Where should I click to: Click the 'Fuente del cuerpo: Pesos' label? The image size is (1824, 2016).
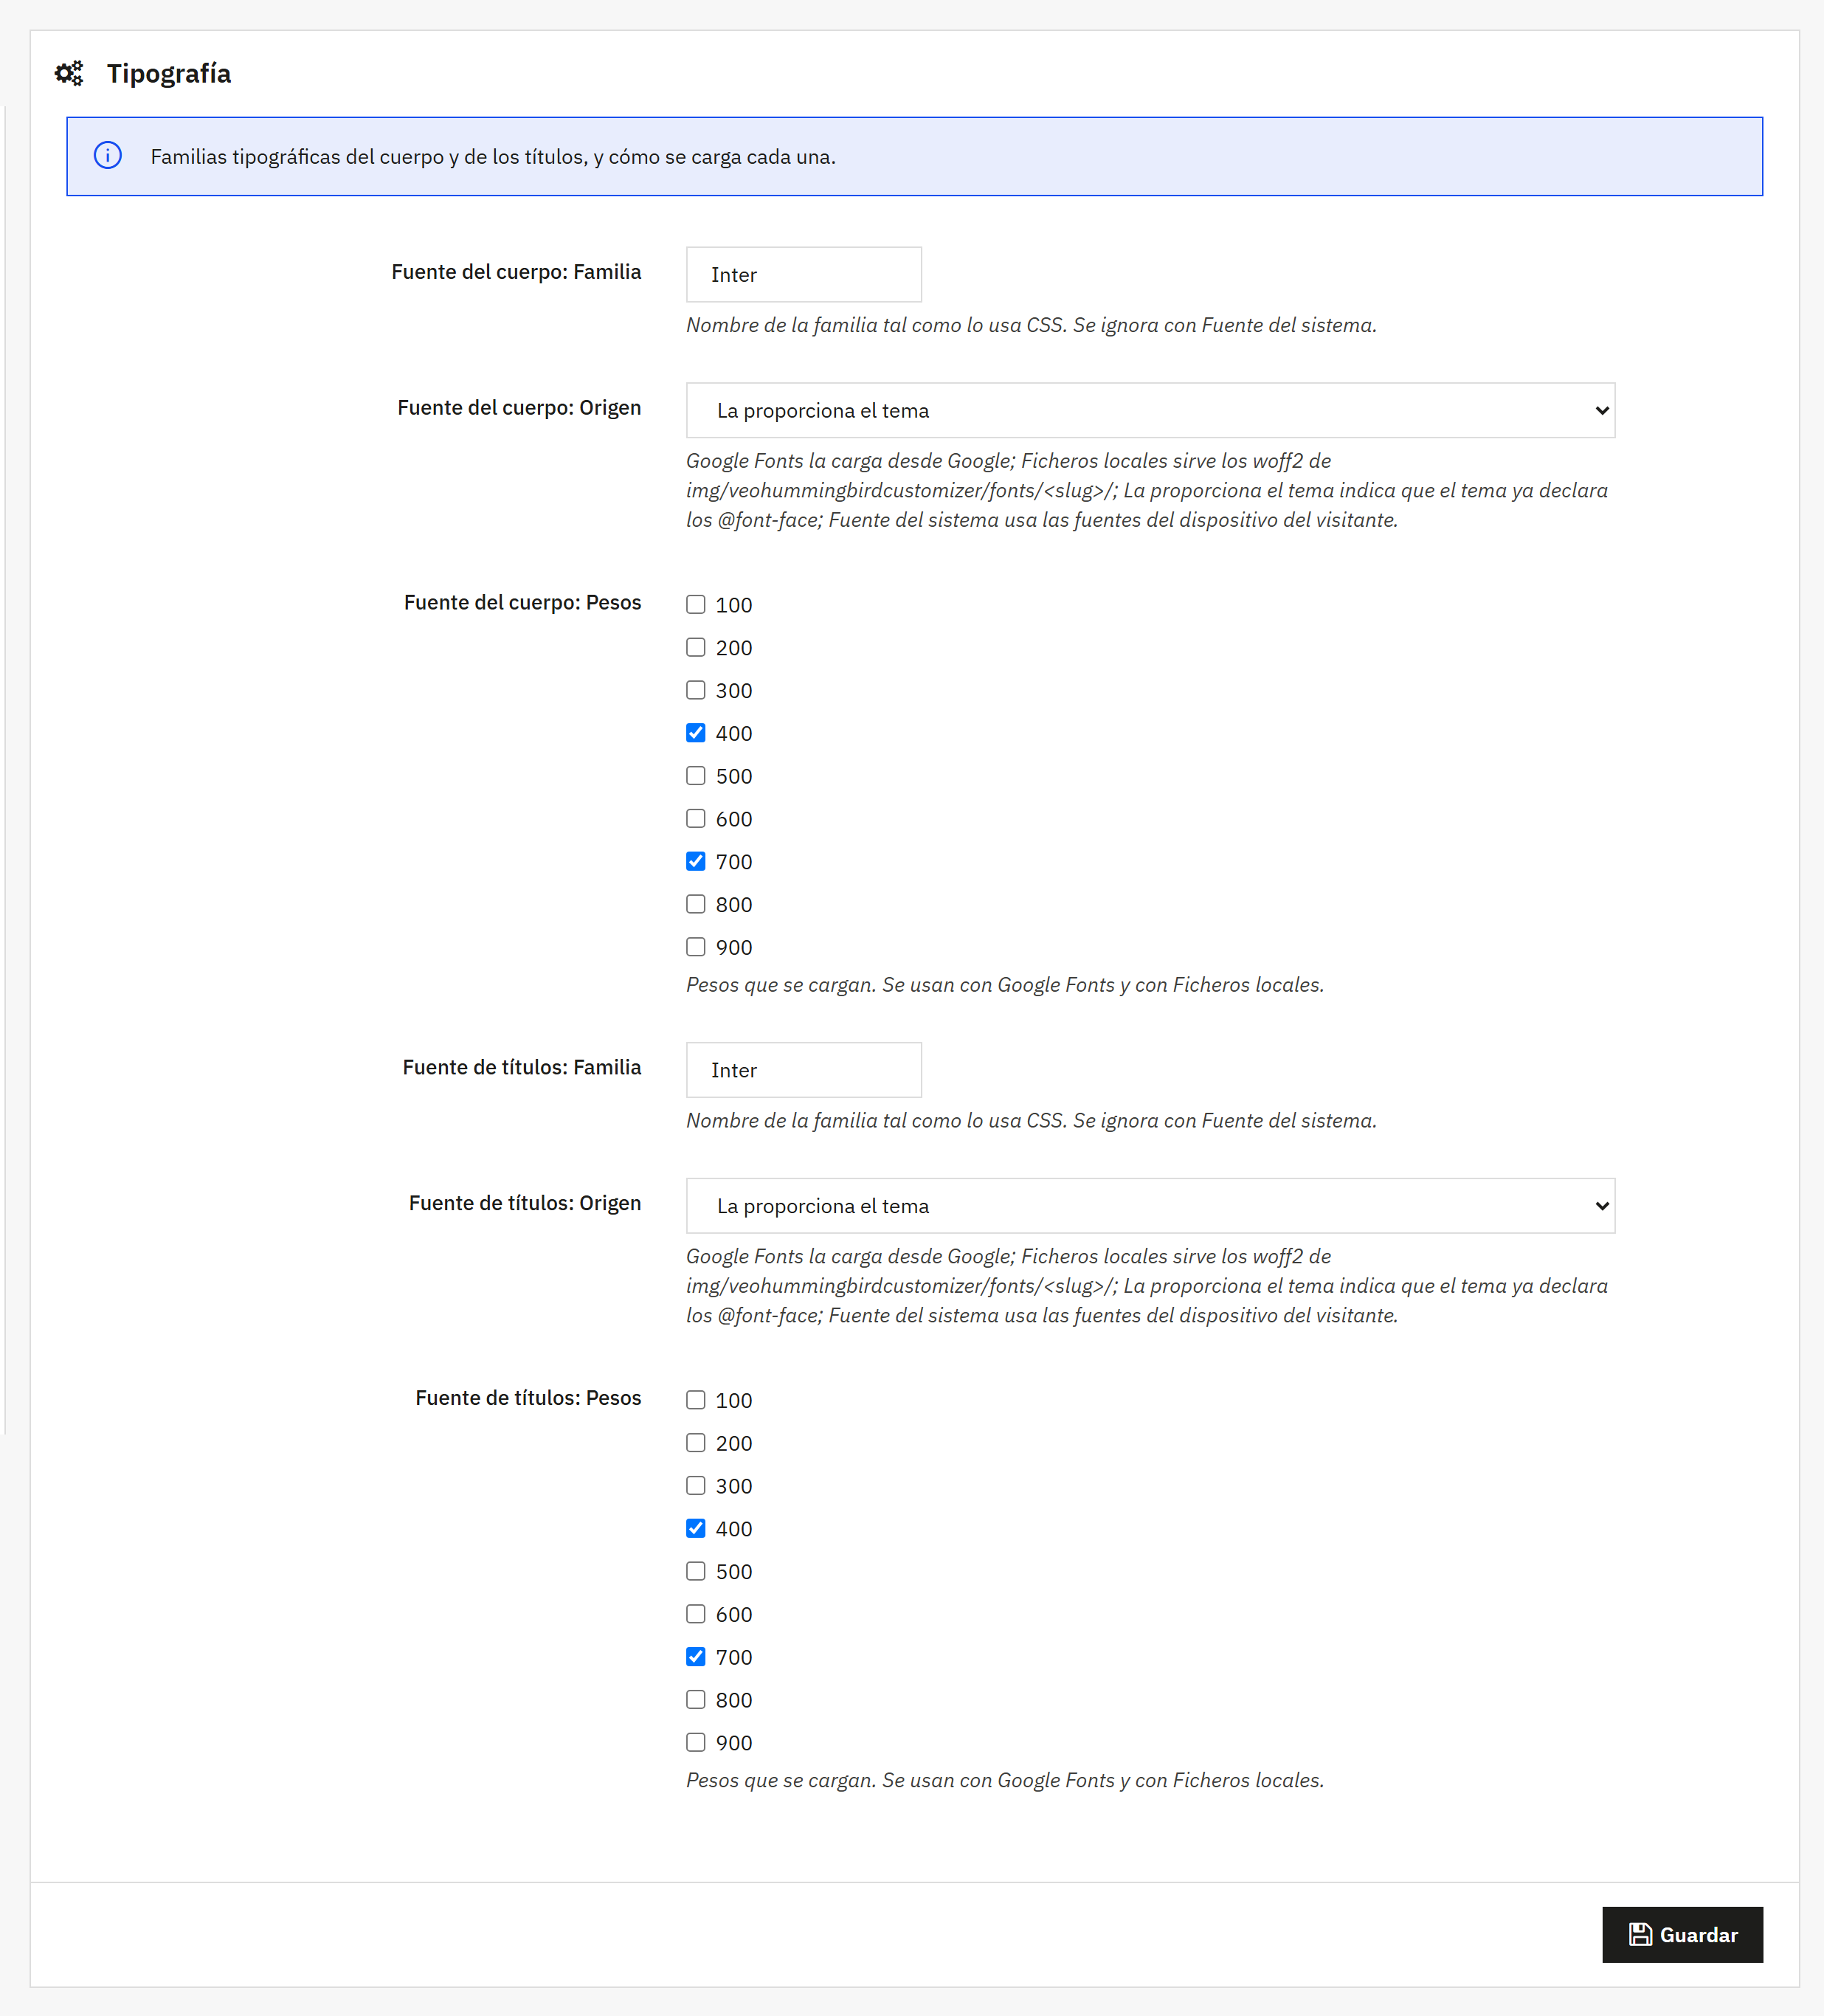point(522,602)
